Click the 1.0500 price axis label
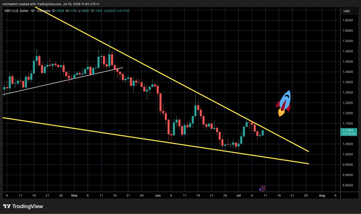The width and height of the screenshot is (361, 214). click(x=348, y=144)
